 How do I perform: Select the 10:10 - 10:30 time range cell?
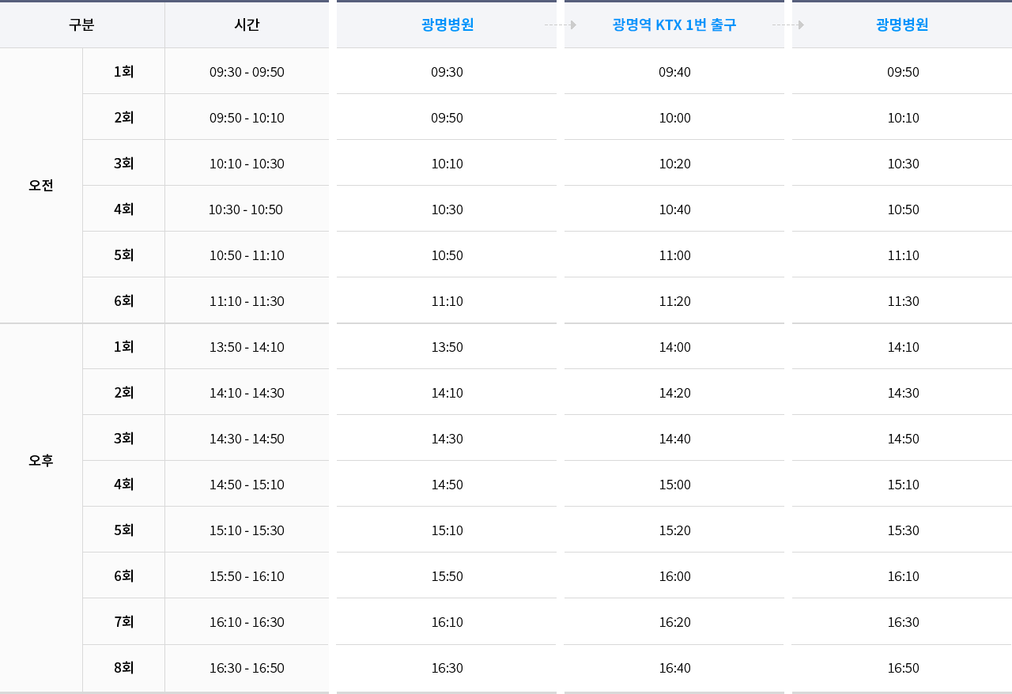pyautogui.click(x=247, y=164)
